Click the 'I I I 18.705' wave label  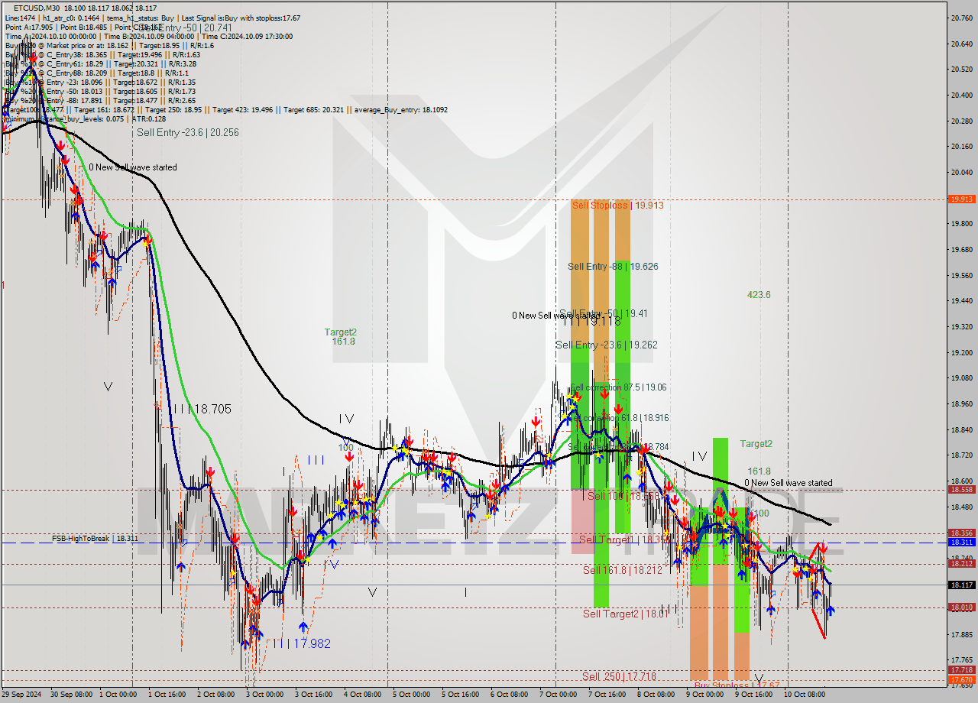(x=202, y=410)
